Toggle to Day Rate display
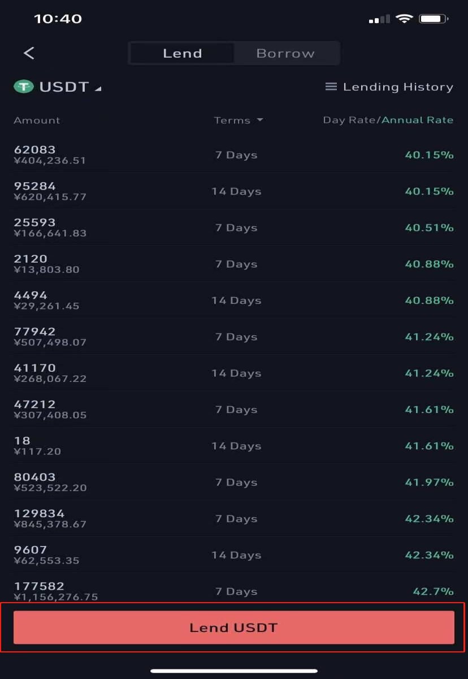 pos(350,120)
